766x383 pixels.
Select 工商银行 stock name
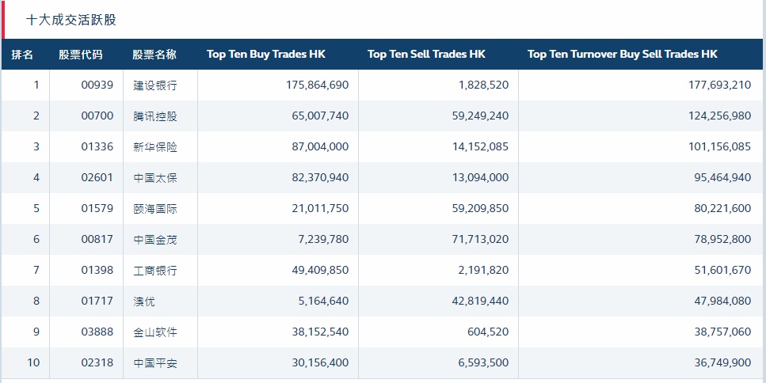click(155, 271)
